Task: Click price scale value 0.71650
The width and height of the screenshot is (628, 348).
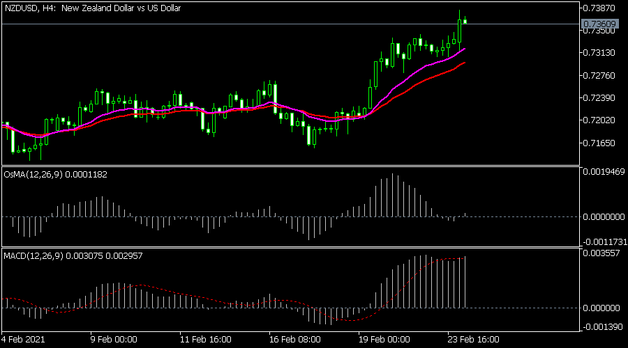Action: coord(599,143)
